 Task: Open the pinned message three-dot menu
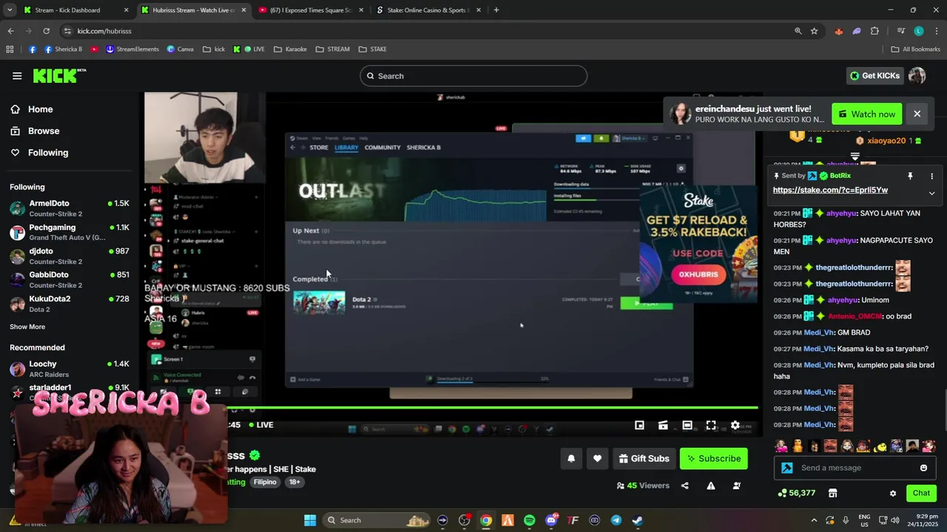coord(931,176)
